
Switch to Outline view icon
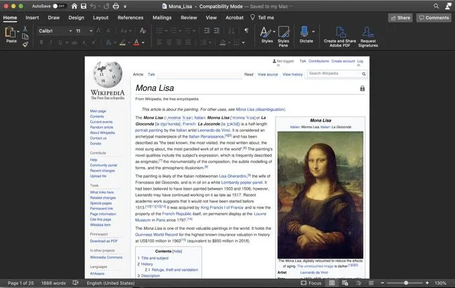359,283
